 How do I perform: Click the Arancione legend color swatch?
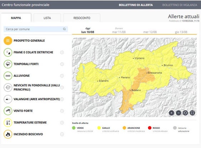pos(124,128)
